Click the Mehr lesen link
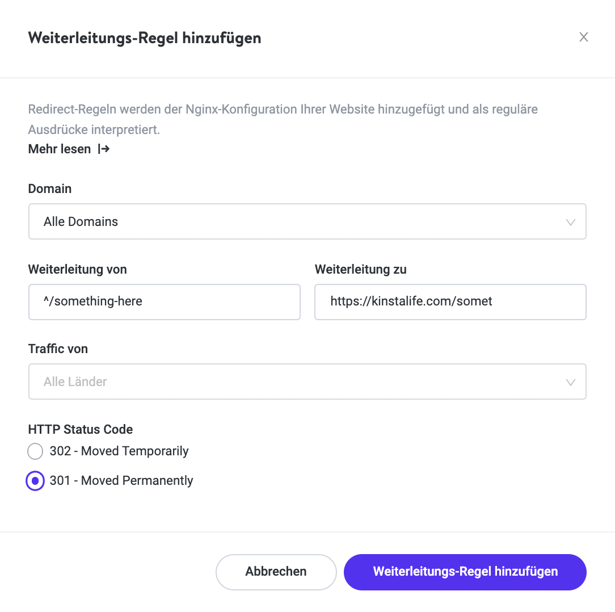Screen dimensions: 615x612 (59, 149)
